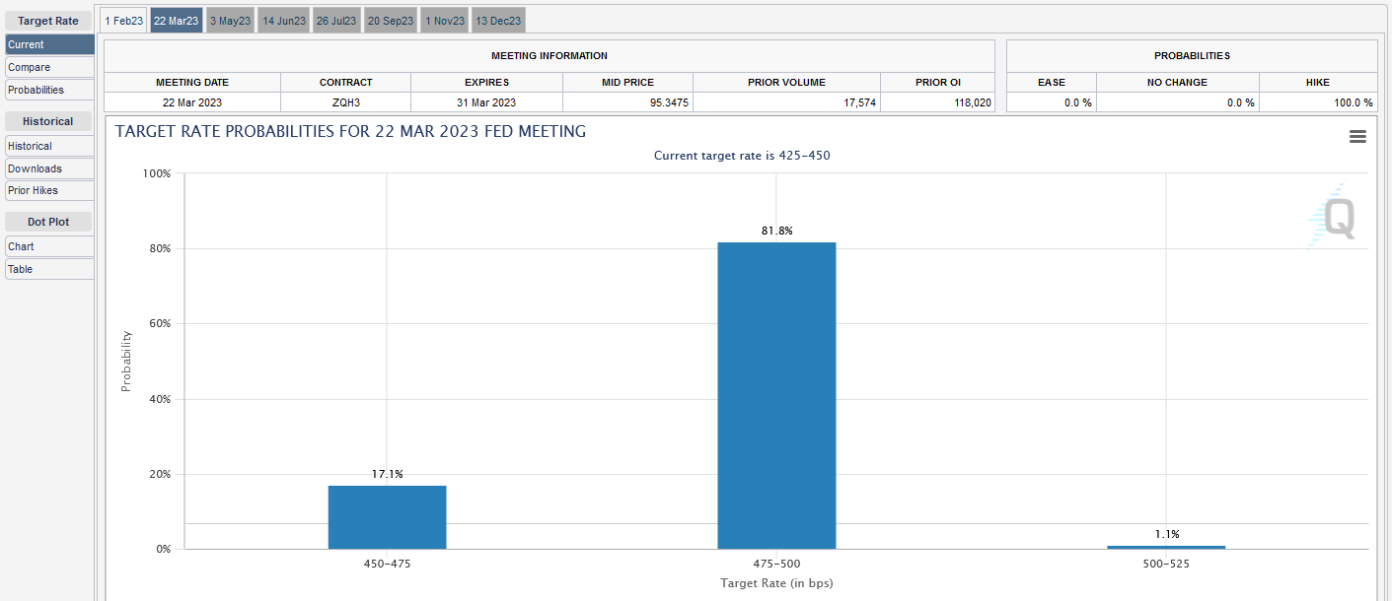Click the small 500-525 probability bar
This screenshot has height=601, width=1392.
[x=1166, y=547]
